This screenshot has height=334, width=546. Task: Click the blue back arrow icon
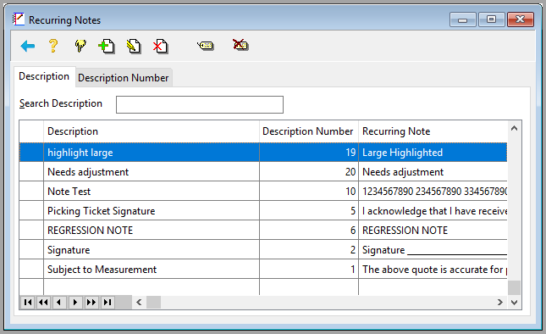(x=28, y=46)
